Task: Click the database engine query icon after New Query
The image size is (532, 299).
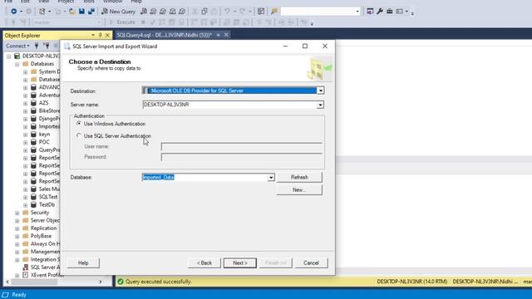Action: (x=144, y=12)
